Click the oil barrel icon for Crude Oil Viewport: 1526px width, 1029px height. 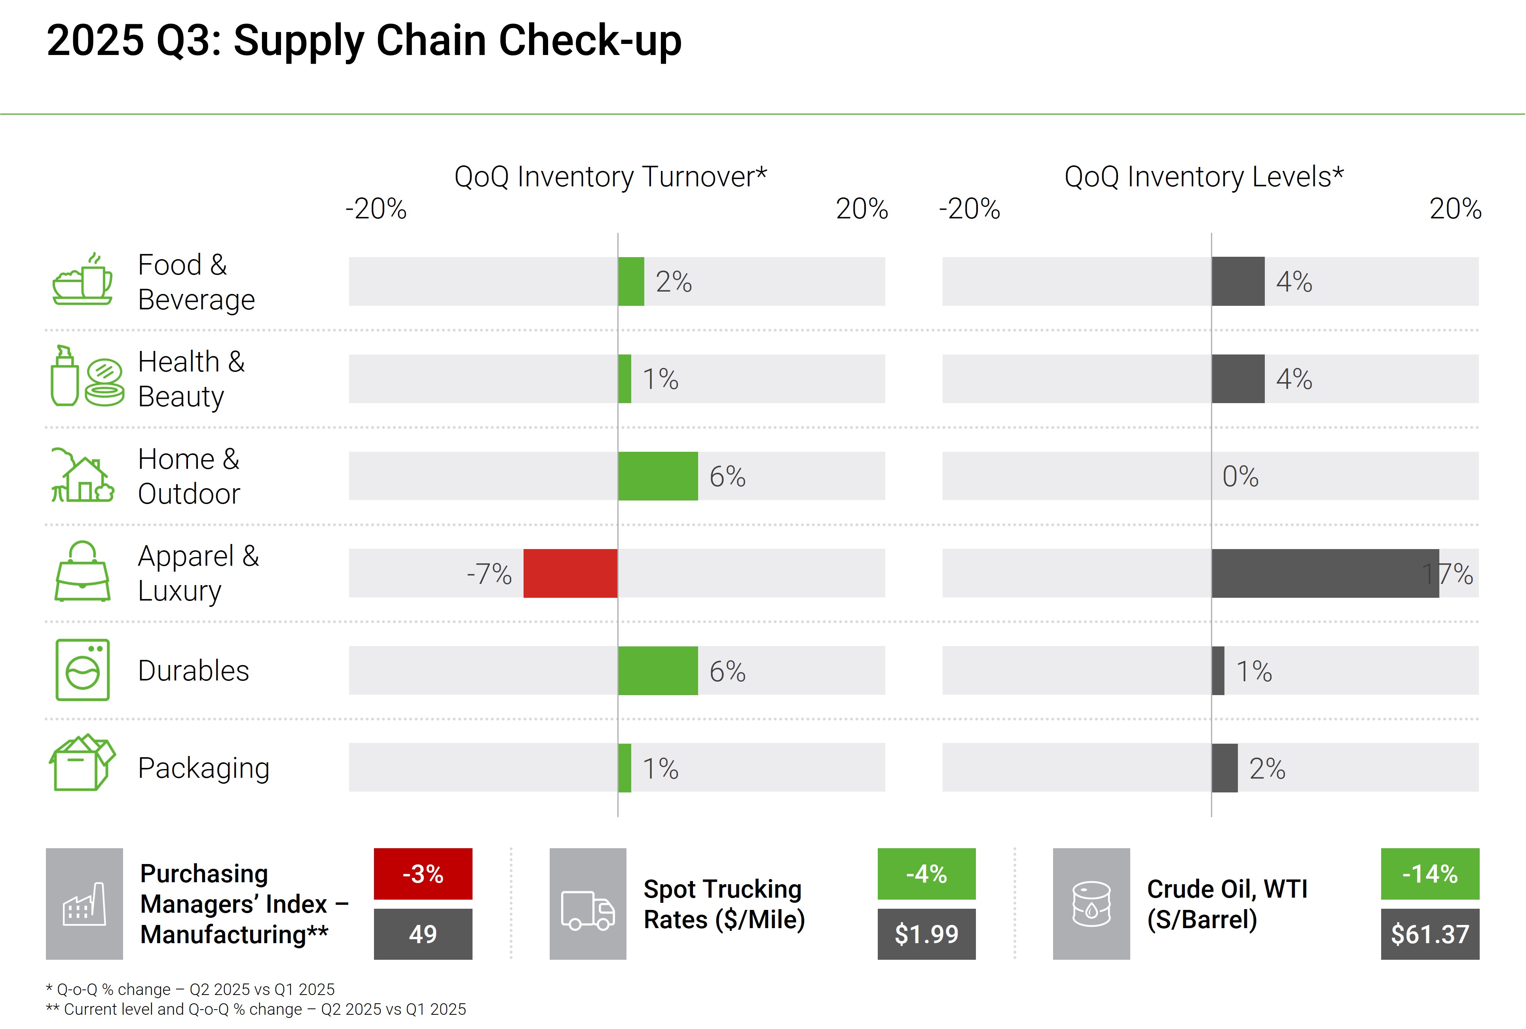[x=1091, y=904]
